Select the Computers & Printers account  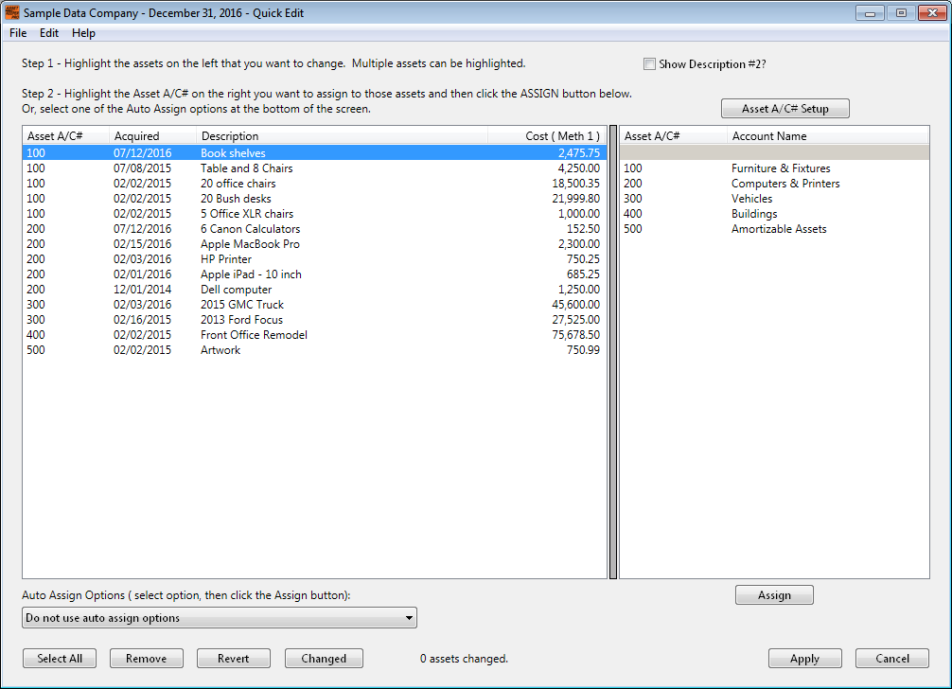coord(774,184)
